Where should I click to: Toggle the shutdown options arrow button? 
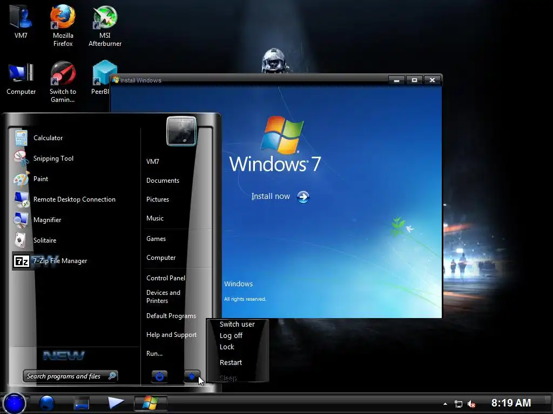coord(192,376)
